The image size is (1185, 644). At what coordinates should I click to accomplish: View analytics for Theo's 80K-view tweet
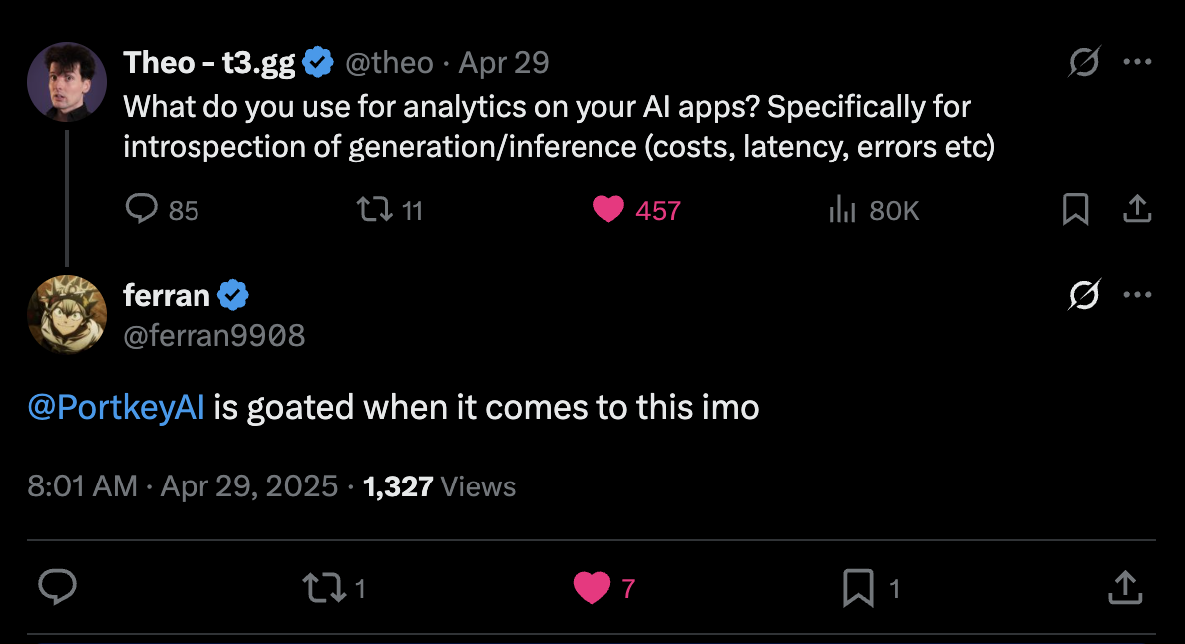pyautogui.click(x=843, y=209)
